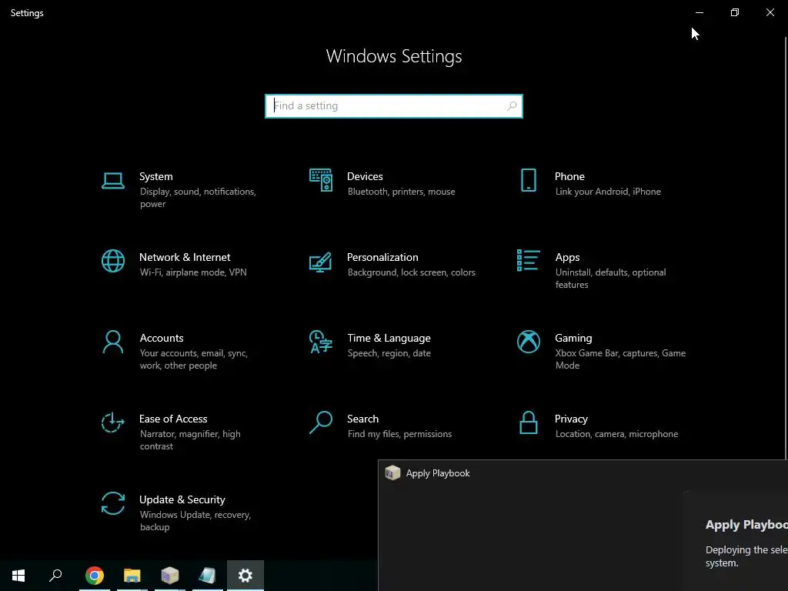Open Search settings title

click(x=363, y=419)
